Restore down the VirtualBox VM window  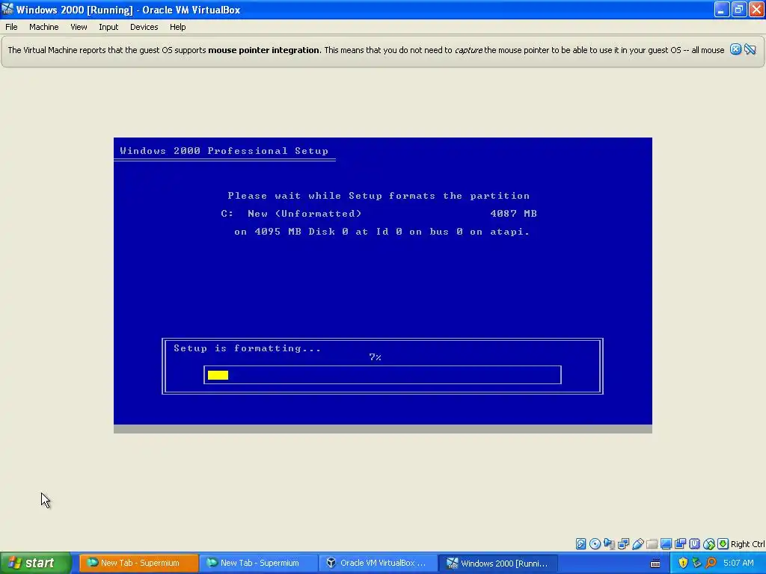(x=739, y=9)
